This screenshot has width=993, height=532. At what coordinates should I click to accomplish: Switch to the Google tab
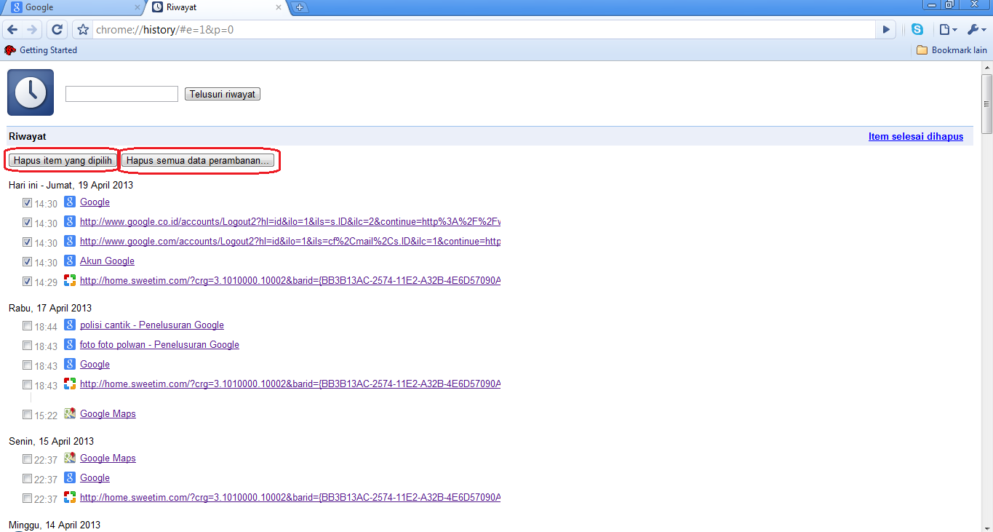[73, 7]
